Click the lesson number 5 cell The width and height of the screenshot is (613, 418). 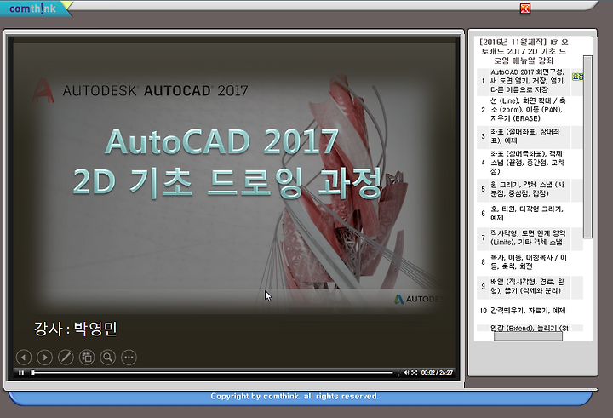pyautogui.click(x=483, y=189)
